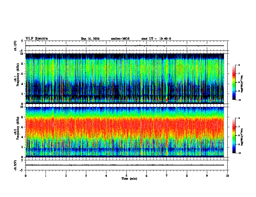Viewport: 256px width, 197px height.
Task: Click the 7 minute tick on time axis
Action: click(x=167, y=176)
